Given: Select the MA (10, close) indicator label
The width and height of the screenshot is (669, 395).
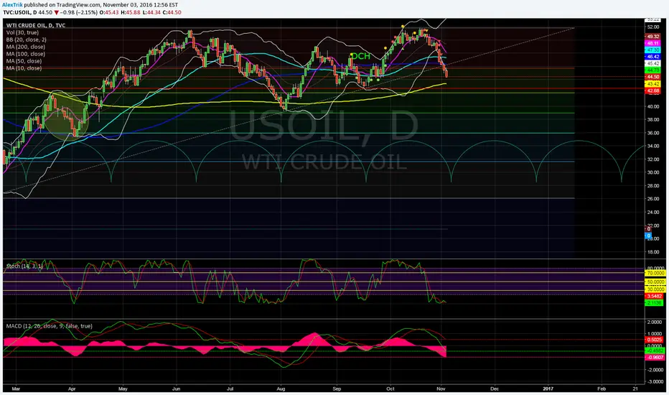Looking at the screenshot, I should 24,68.
